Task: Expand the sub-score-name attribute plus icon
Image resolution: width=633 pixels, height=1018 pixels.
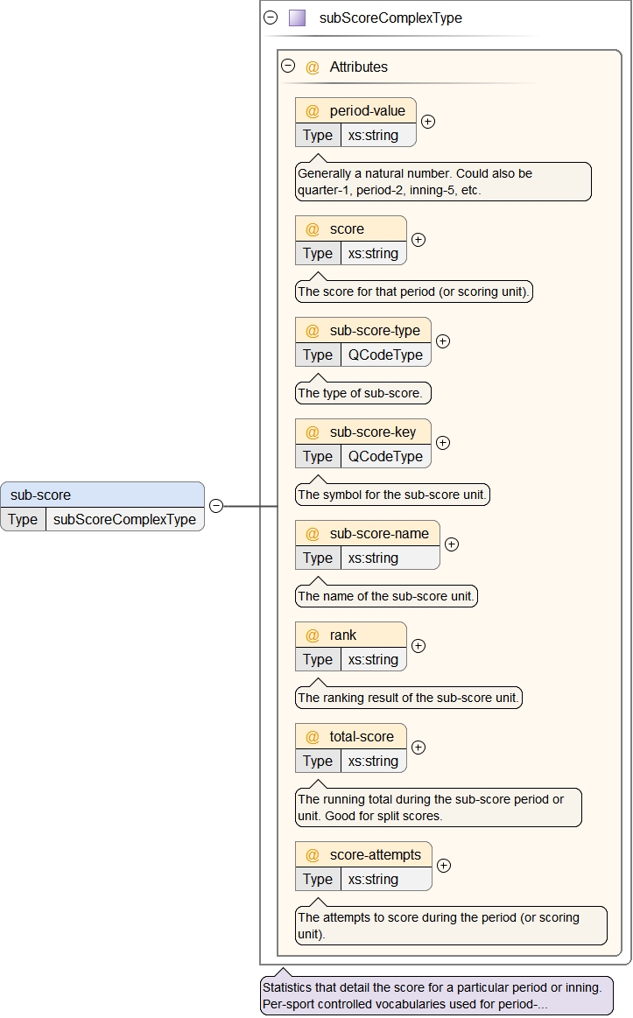Action: pos(452,544)
